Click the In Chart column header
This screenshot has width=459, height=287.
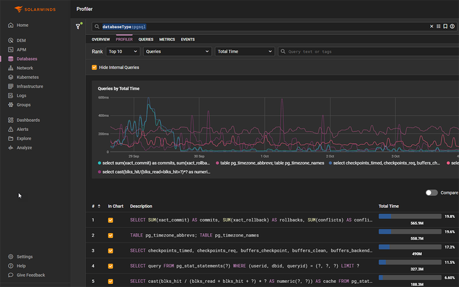[115, 206]
